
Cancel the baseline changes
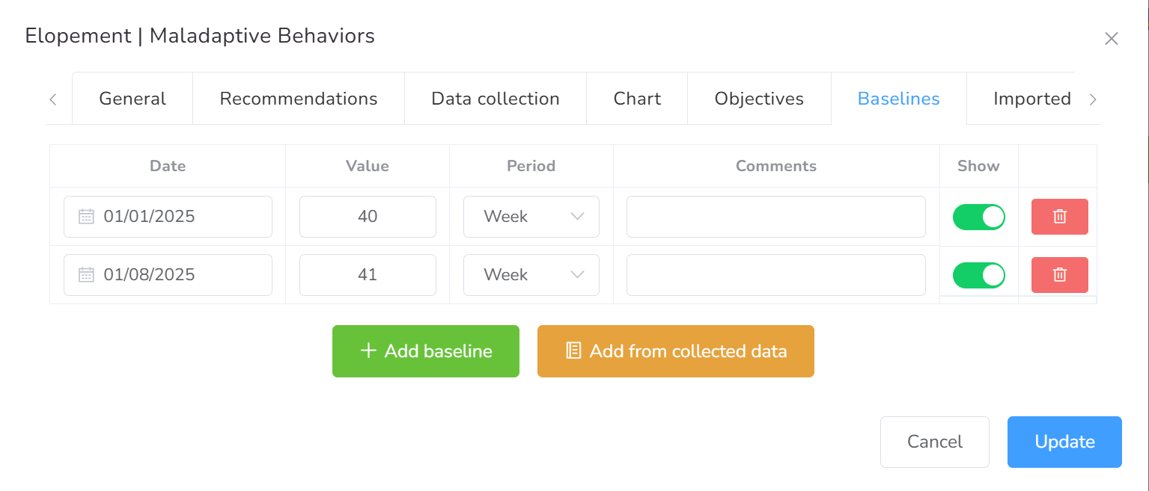pos(934,442)
